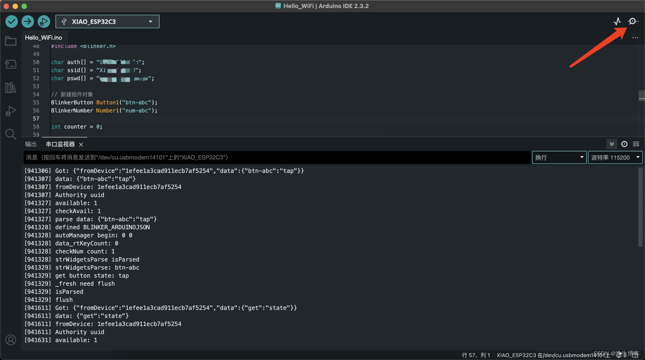The height and width of the screenshot is (360, 645).
Task: Click the [941327] checkAvail: 1 line
Action: pyautogui.click(x=62, y=211)
